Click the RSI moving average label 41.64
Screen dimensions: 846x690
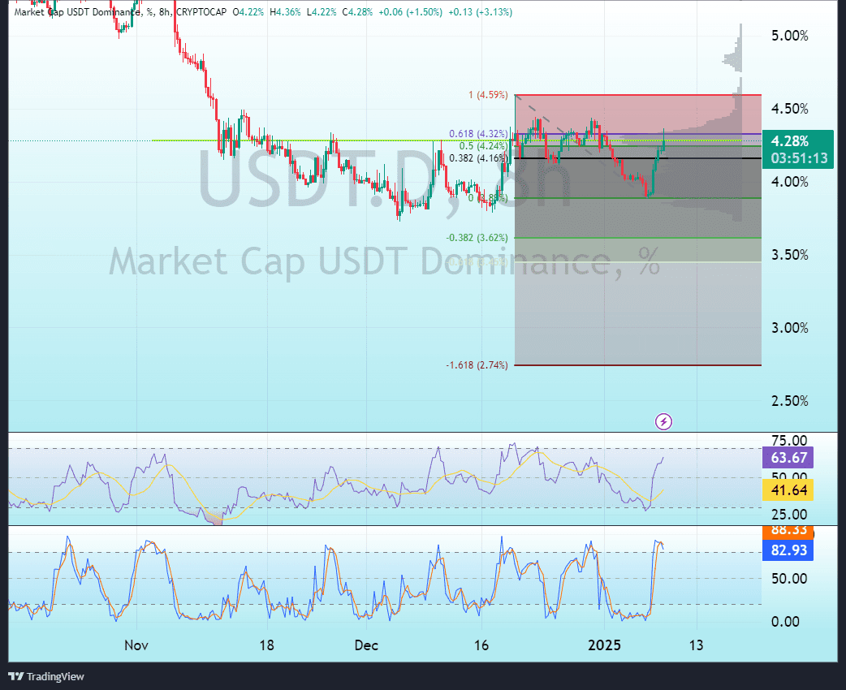tap(788, 490)
